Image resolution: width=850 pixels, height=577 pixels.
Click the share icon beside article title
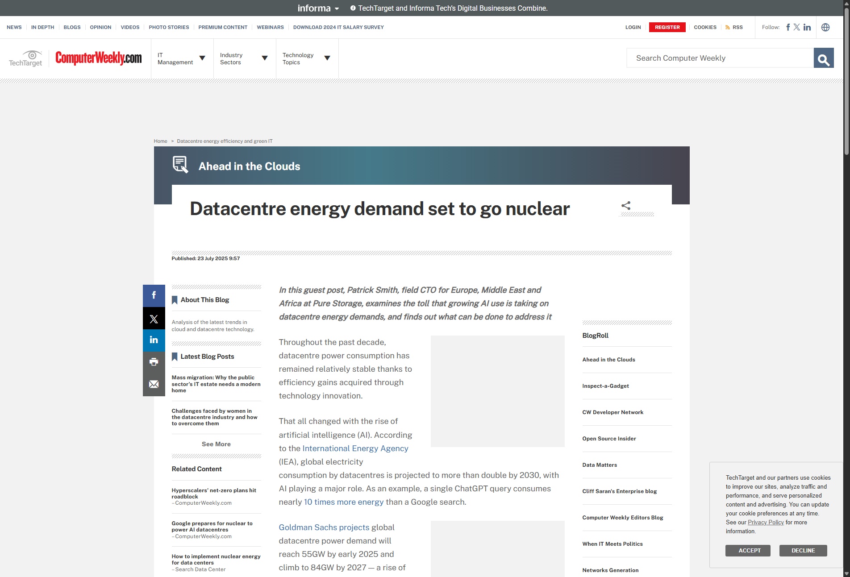(x=626, y=205)
